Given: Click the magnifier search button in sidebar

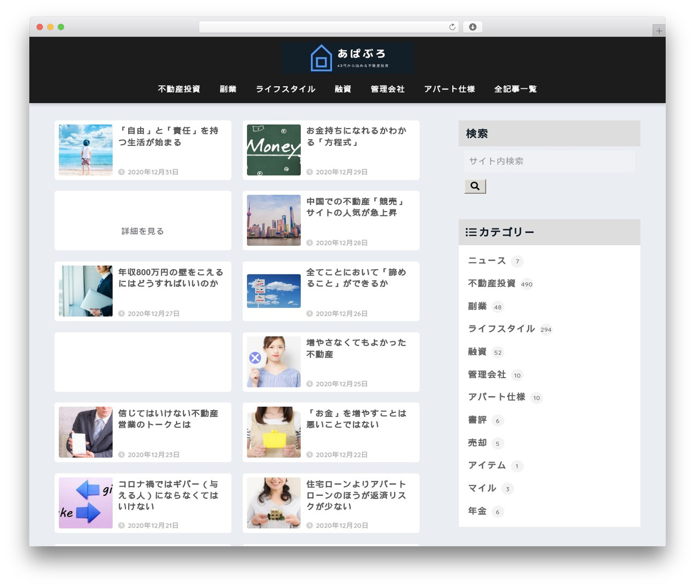Looking at the screenshot, I should [x=475, y=186].
